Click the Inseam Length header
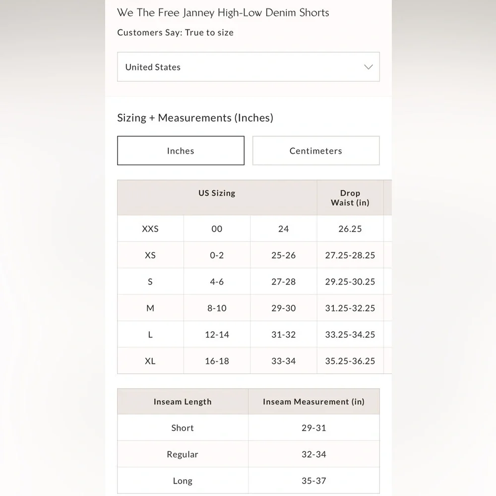The width and height of the screenshot is (496, 496). [183, 401]
